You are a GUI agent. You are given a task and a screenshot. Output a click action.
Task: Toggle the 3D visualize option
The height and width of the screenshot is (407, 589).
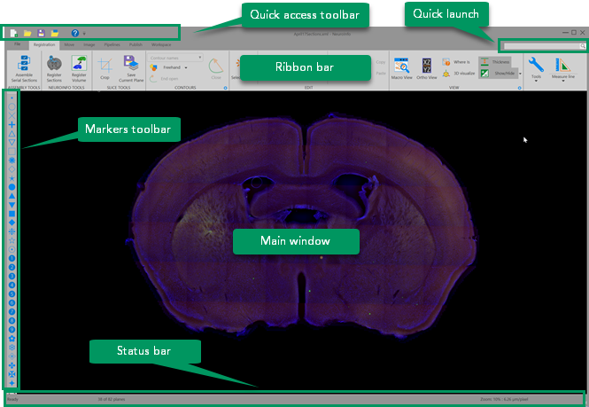click(457, 74)
